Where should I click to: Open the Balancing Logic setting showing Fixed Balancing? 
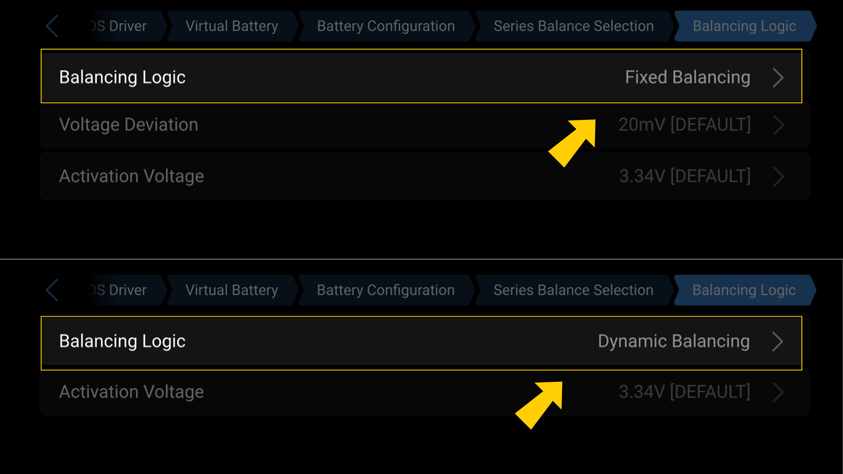[x=421, y=77]
